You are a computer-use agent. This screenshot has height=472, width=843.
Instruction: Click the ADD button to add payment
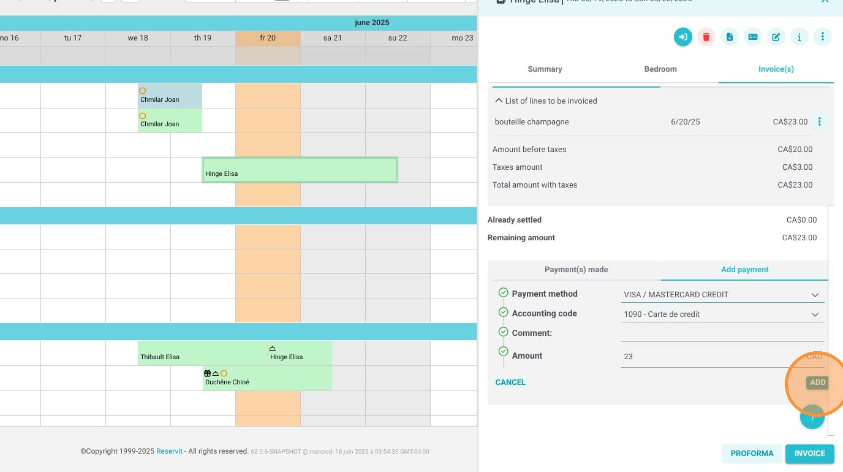[817, 383]
